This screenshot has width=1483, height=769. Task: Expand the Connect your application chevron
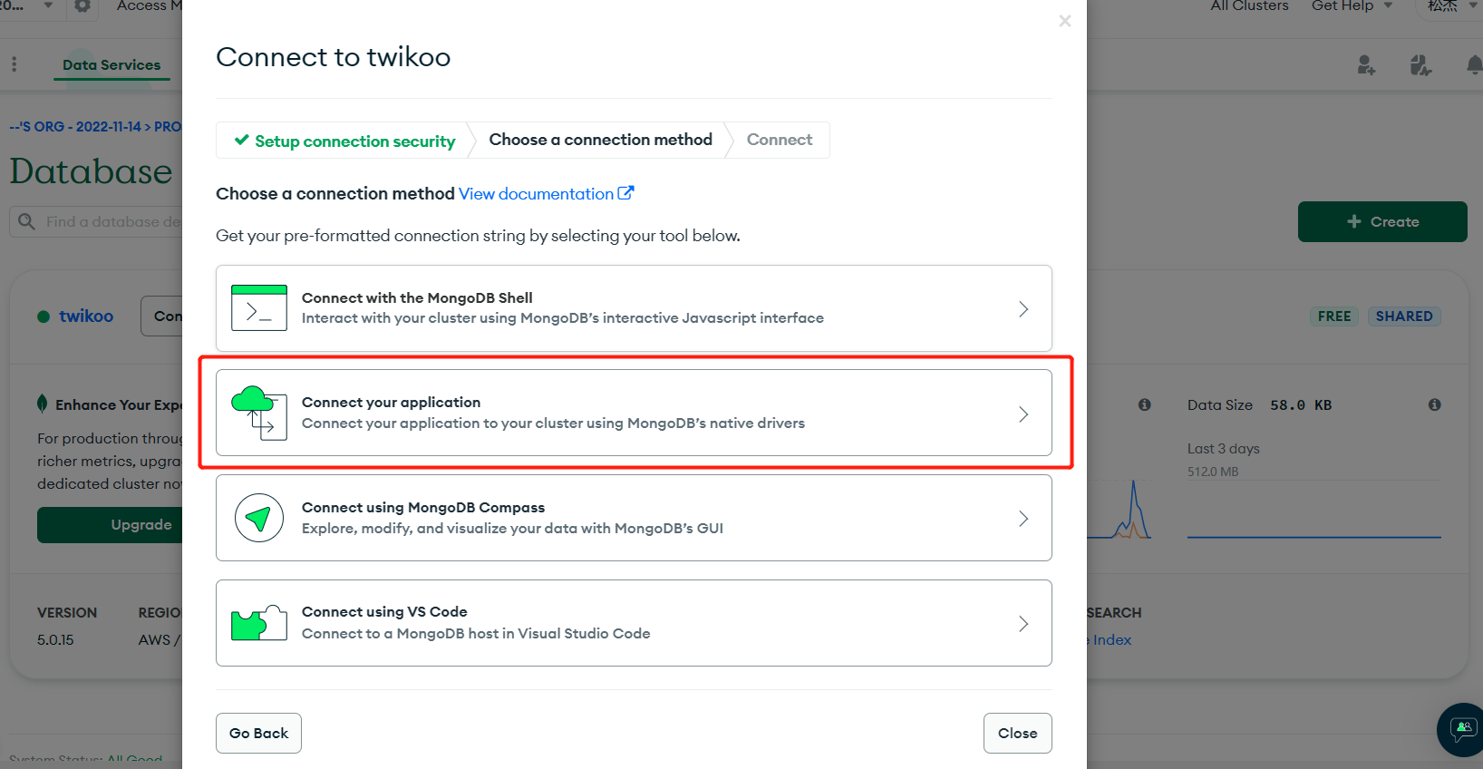click(1023, 414)
